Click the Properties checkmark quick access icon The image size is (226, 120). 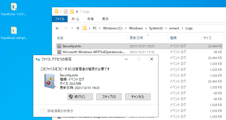[x=66, y=11]
